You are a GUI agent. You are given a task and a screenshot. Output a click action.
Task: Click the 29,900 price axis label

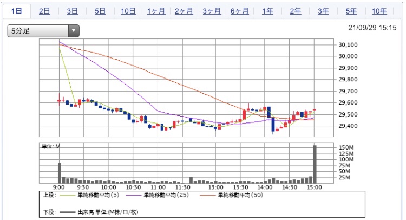pyautogui.click(x=348, y=68)
